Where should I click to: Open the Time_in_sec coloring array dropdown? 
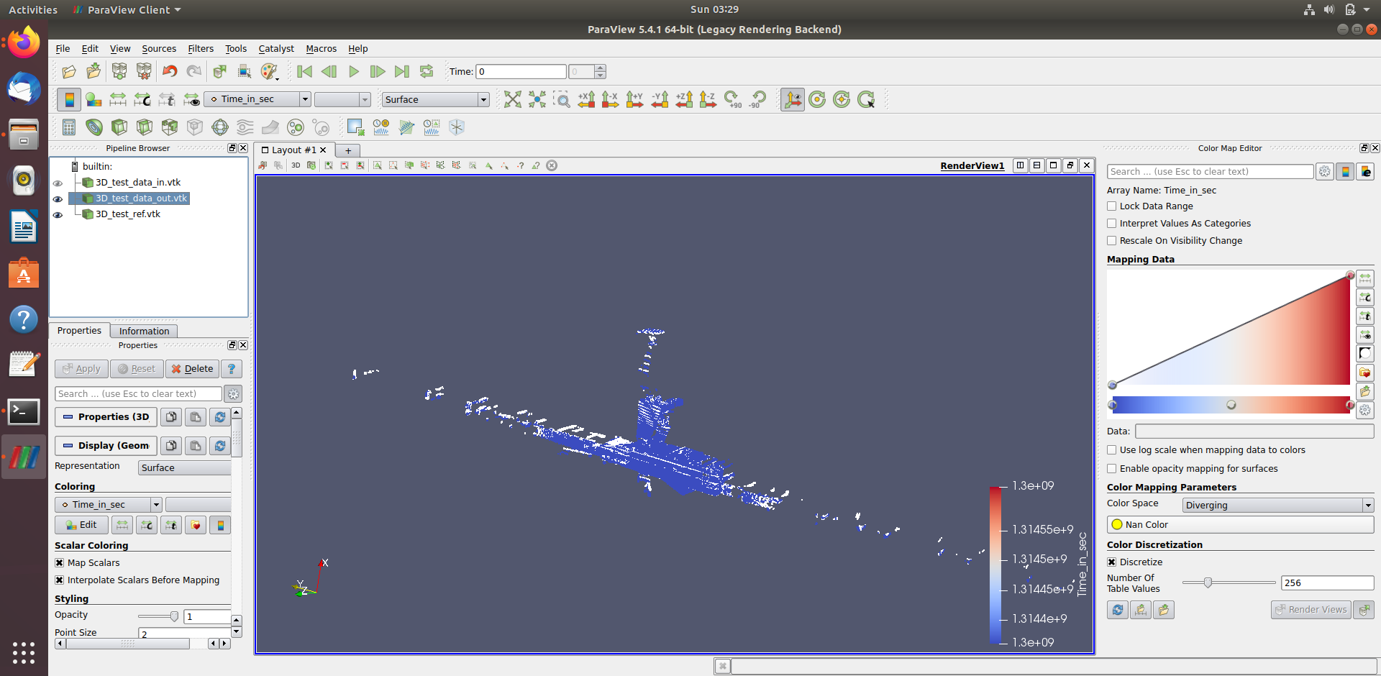tap(108, 504)
